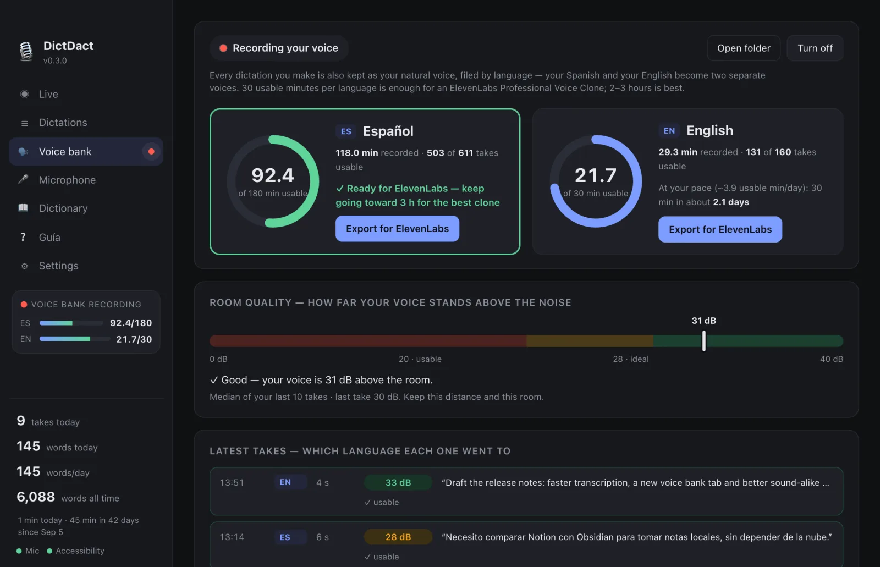Click the English 21.7 circular progress ring
The height and width of the screenshot is (567, 880).
tap(596, 181)
